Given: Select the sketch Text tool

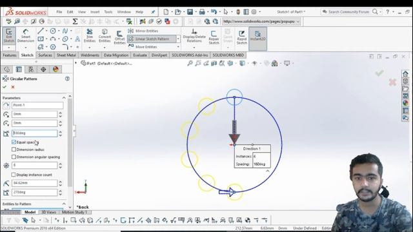Looking at the screenshot, I should (x=77, y=39).
